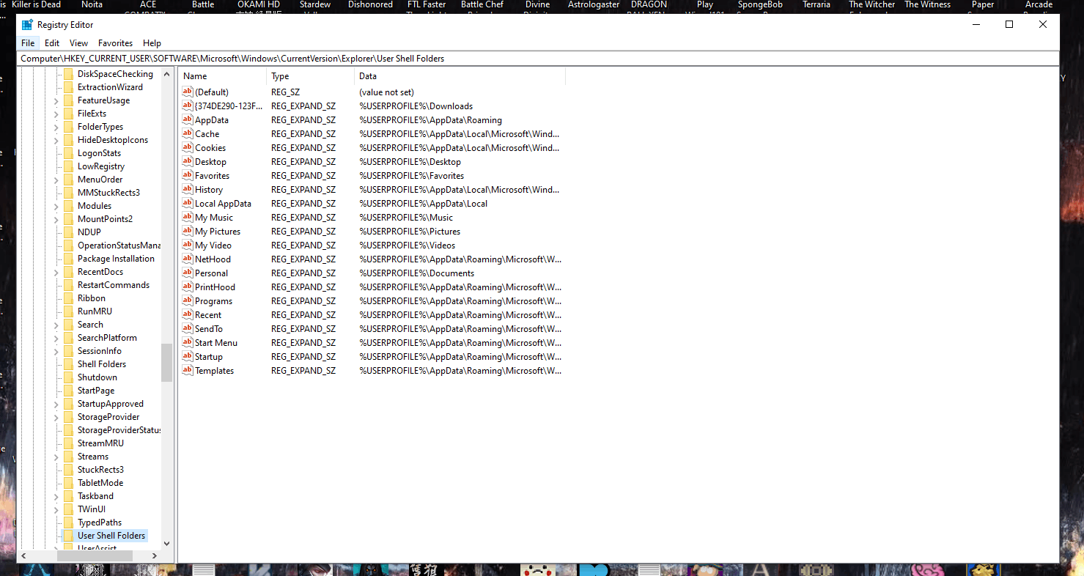Click the Desktop value's string icon
Viewport: 1084px width, 576px height.
coord(188,161)
